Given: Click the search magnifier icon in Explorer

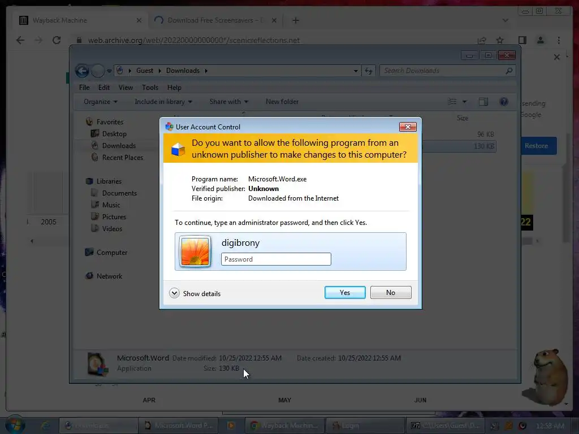Looking at the screenshot, I should coord(509,71).
